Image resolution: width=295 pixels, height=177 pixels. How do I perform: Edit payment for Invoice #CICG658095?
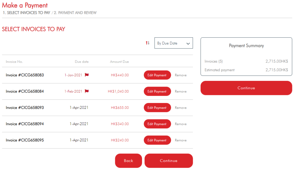157,140
